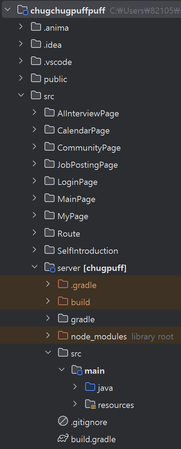Click the top-level src folder icon
Image resolution: width=181 pixels, height=449 pixels.
point(36,96)
